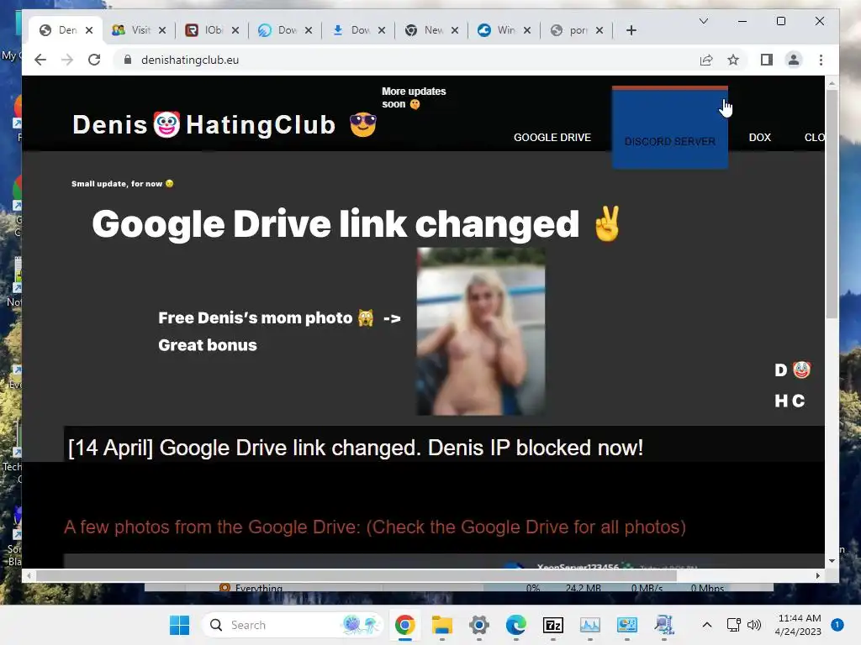
Task: Open a new browser tab with plus
Action: pos(631,30)
